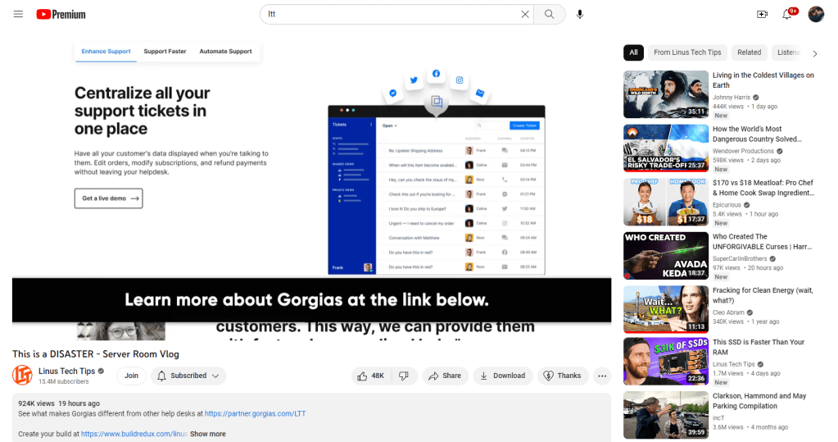Open the account avatar menu

[x=816, y=14]
